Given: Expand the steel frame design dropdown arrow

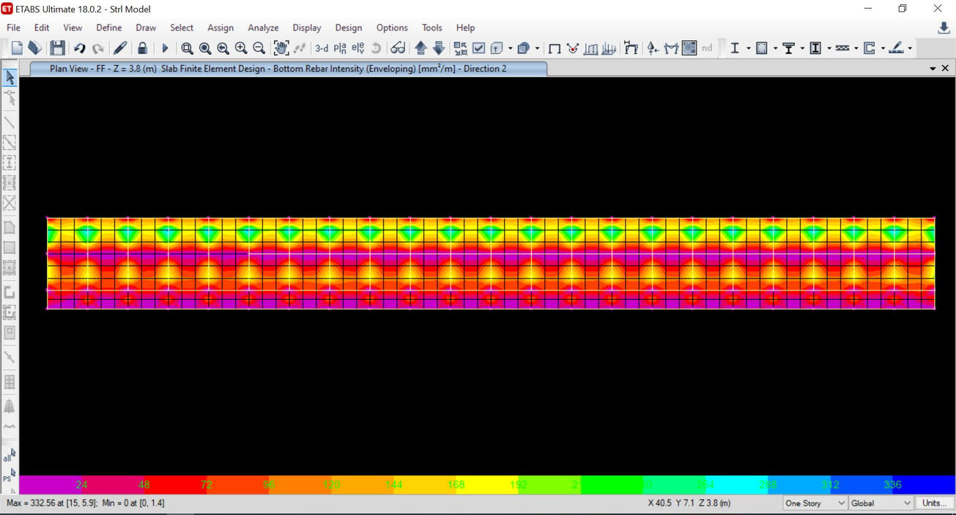Looking at the screenshot, I should click(748, 48).
